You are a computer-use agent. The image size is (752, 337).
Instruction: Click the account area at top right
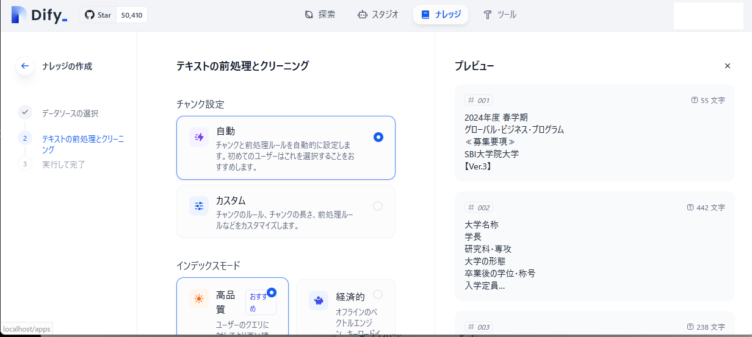click(708, 15)
